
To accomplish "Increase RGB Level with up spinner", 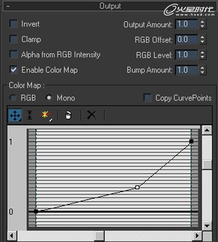I will pyautogui.click(x=202, y=52).
